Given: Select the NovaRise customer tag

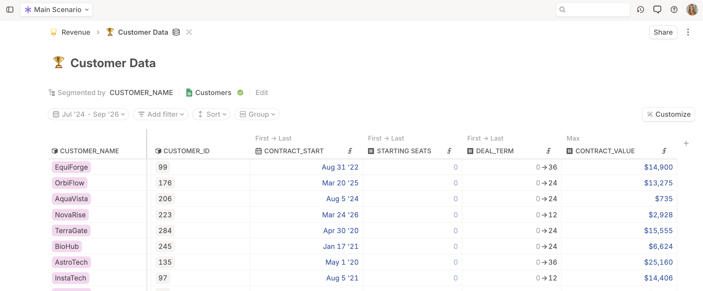Looking at the screenshot, I should tap(70, 215).
